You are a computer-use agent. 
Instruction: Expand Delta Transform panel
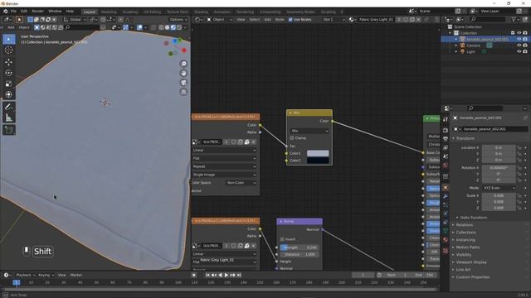473,218
